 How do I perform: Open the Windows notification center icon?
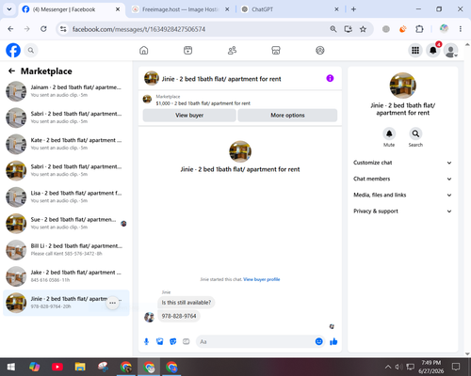[456, 367]
